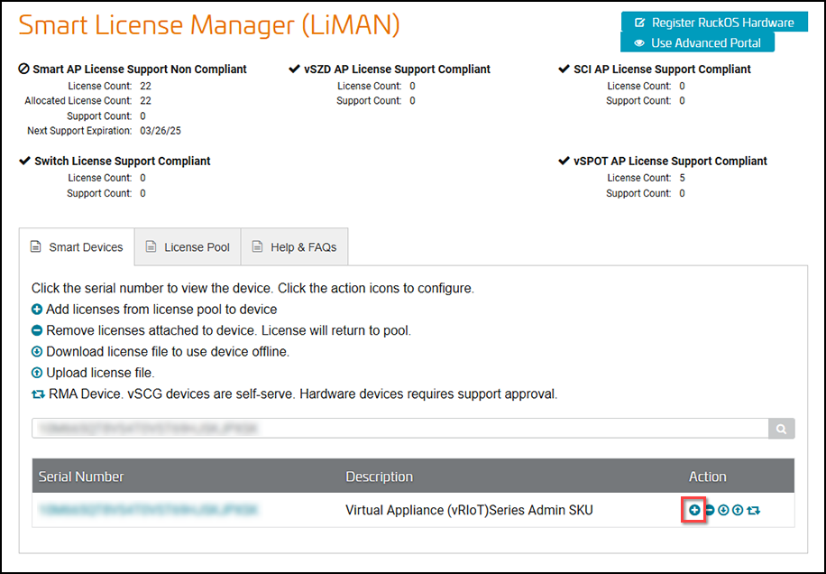Screen dimensions: 826x574
Task: Click the eye icon on Use Advanced Portal
Action: click(639, 43)
